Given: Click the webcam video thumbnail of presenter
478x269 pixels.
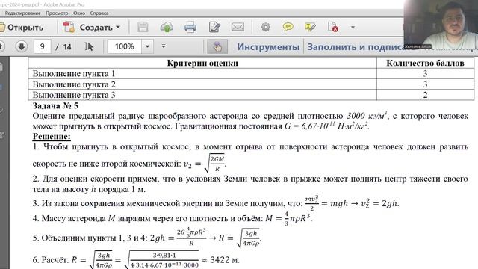Looking at the screenshot, I should point(441,25).
